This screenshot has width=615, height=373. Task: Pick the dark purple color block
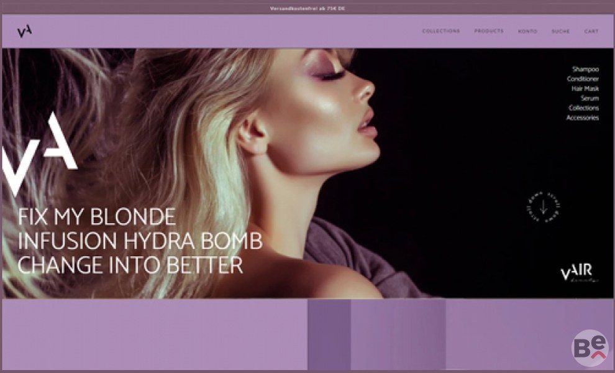coord(329,334)
